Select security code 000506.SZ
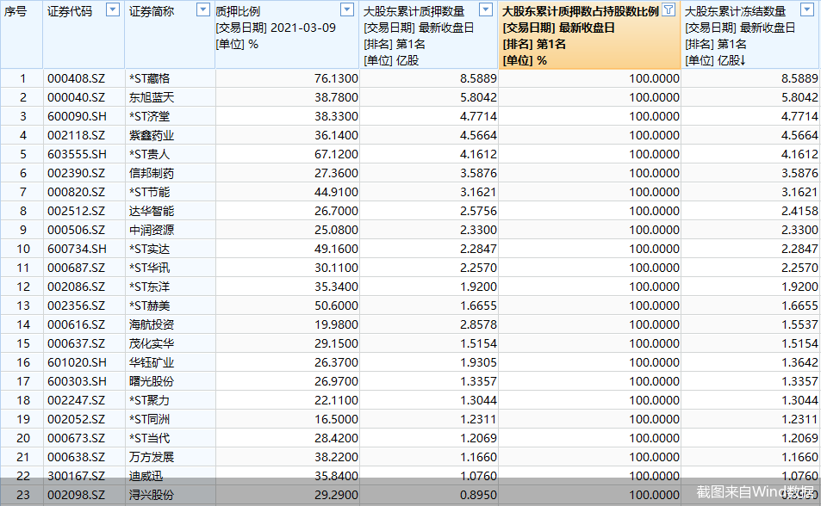821x506 pixels. click(x=77, y=230)
